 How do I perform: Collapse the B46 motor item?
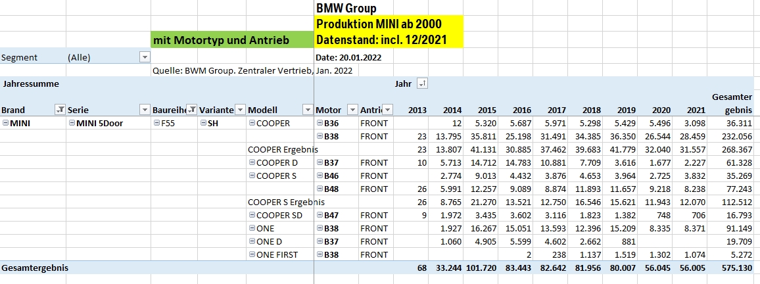(x=320, y=176)
